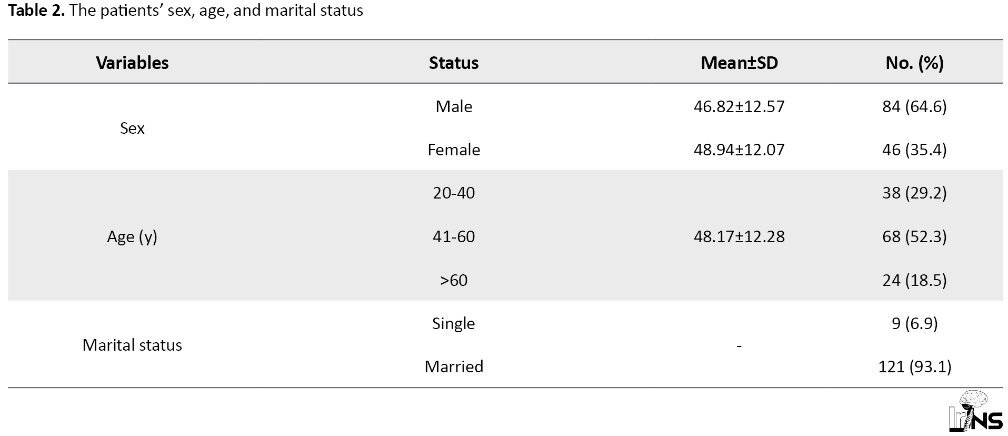Click the Male status cell
Image resolution: width=1008 pixels, height=436 pixels.
454,106
